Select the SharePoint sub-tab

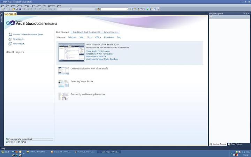point(109,37)
